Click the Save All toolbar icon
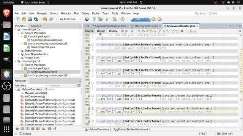243x136 pixels. point(36,19)
